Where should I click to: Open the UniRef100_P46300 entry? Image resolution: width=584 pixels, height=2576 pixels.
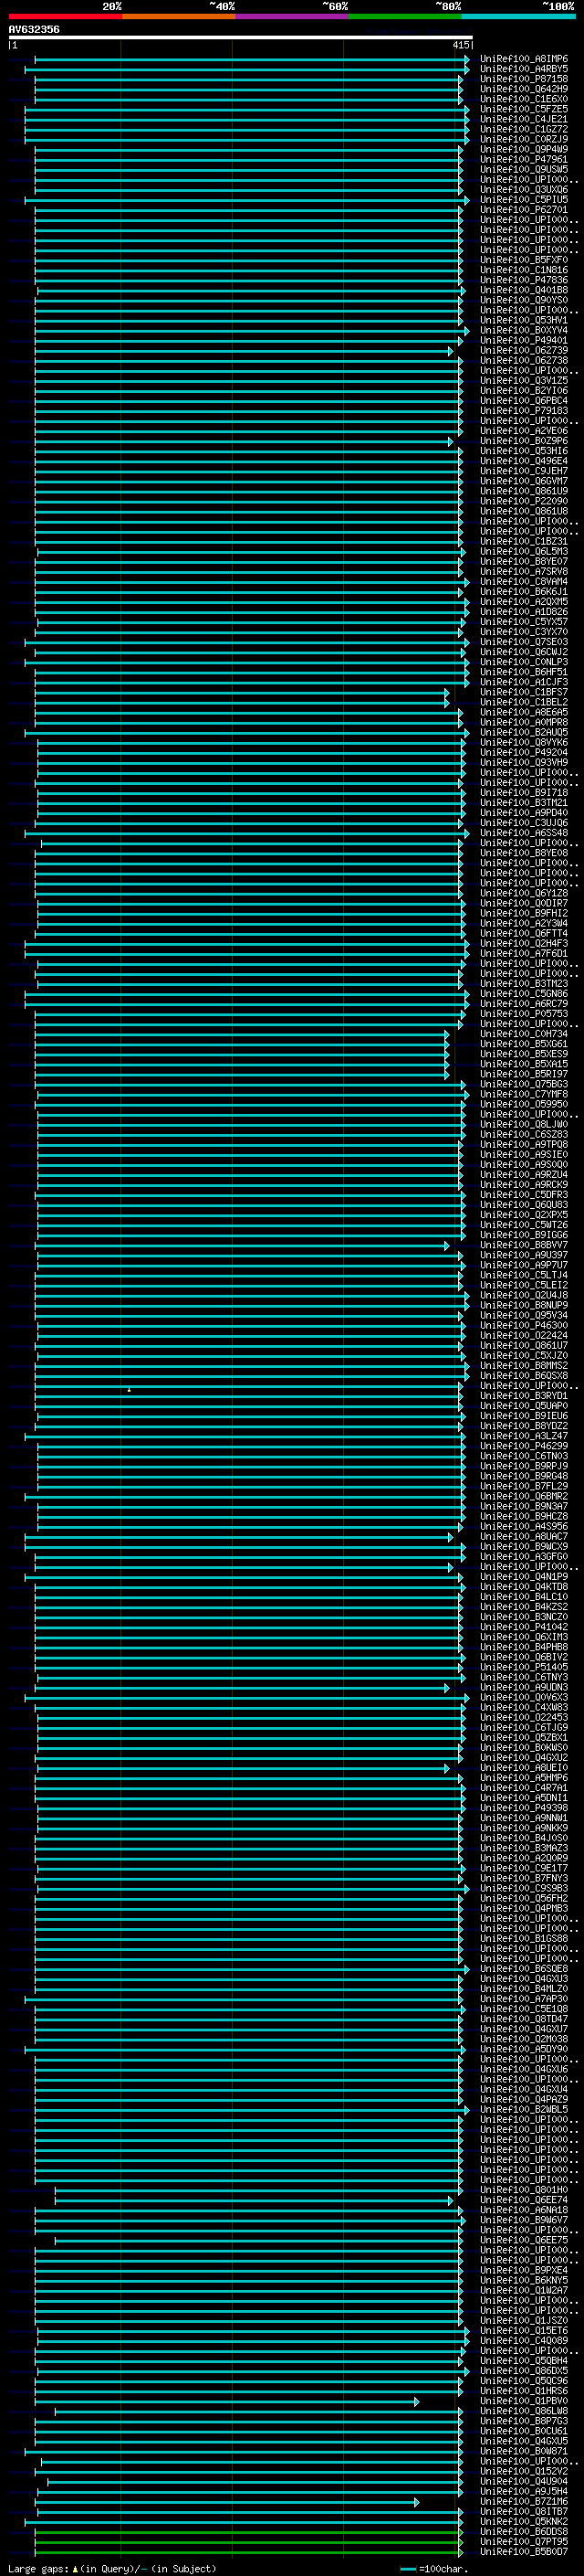(x=523, y=1326)
